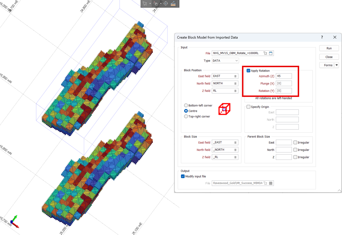Select the Bottom-left corner radio button
The image size is (342, 235).
coord(186,105)
